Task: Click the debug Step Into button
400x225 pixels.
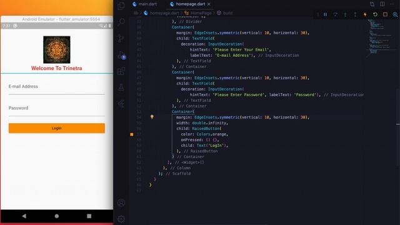Action: pos(345,14)
